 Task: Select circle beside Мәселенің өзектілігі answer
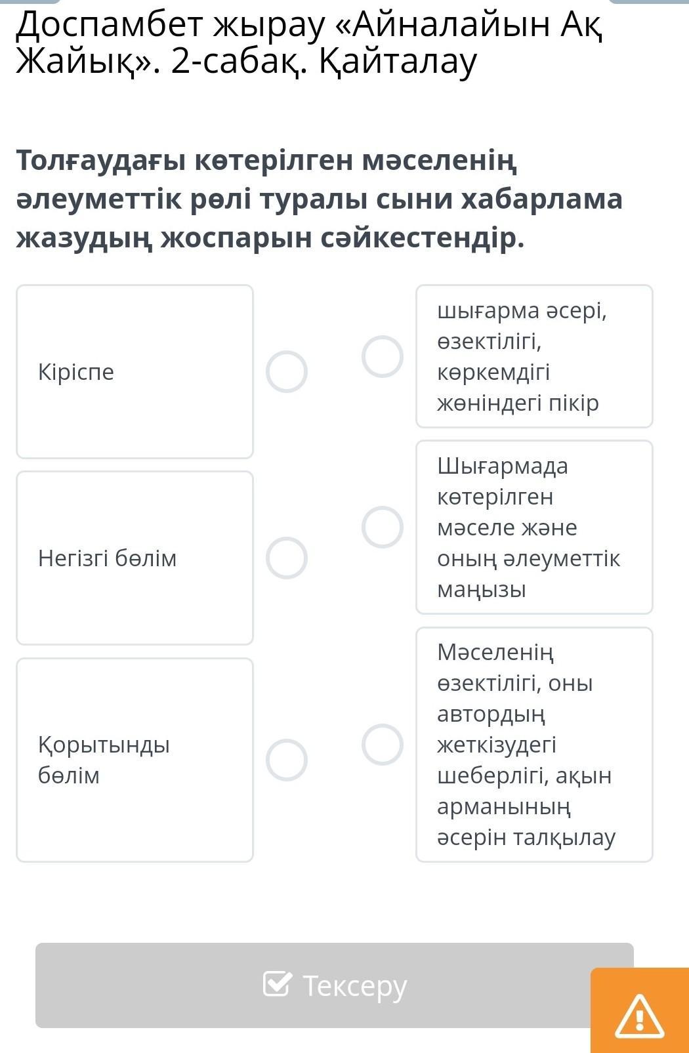[383, 745]
